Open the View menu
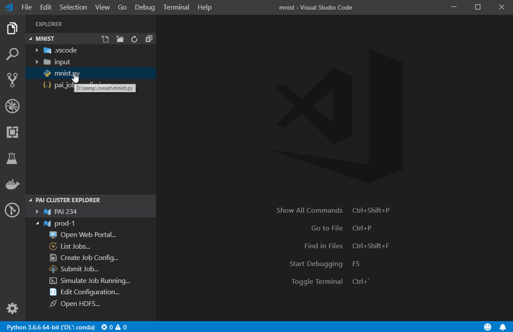Screen dimensions: 513x332 [103, 7]
